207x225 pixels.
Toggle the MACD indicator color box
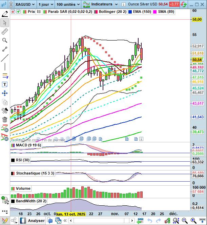point(13,145)
